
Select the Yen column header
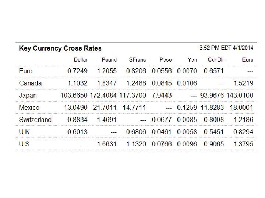coord(192,60)
